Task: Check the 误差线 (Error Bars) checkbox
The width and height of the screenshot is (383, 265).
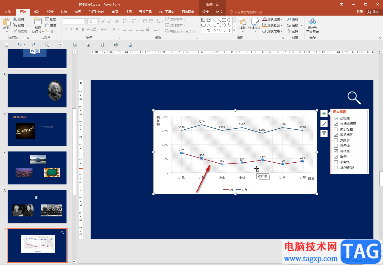Action: pos(336,145)
